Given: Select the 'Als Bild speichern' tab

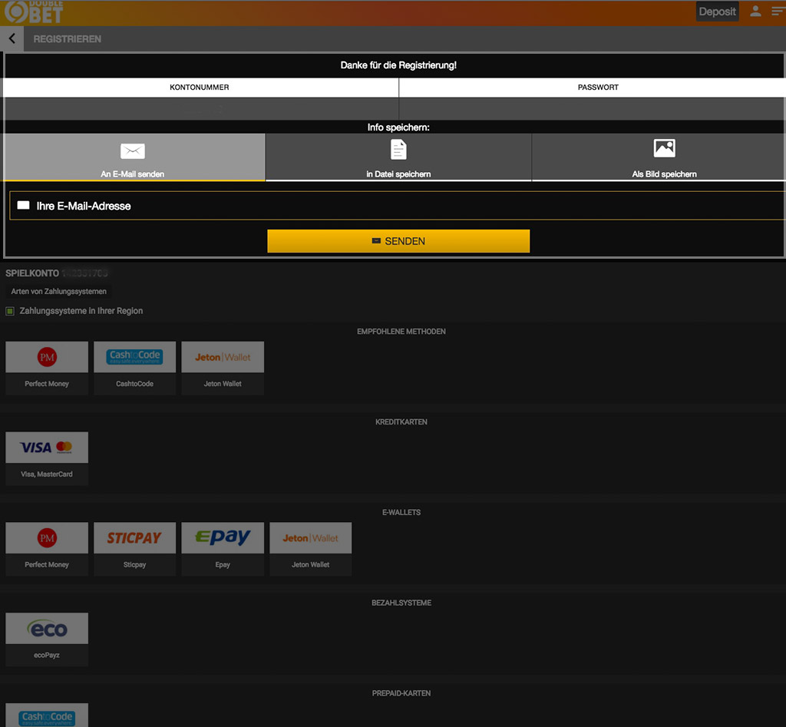Looking at the screenshot, I should click(659, 157).
